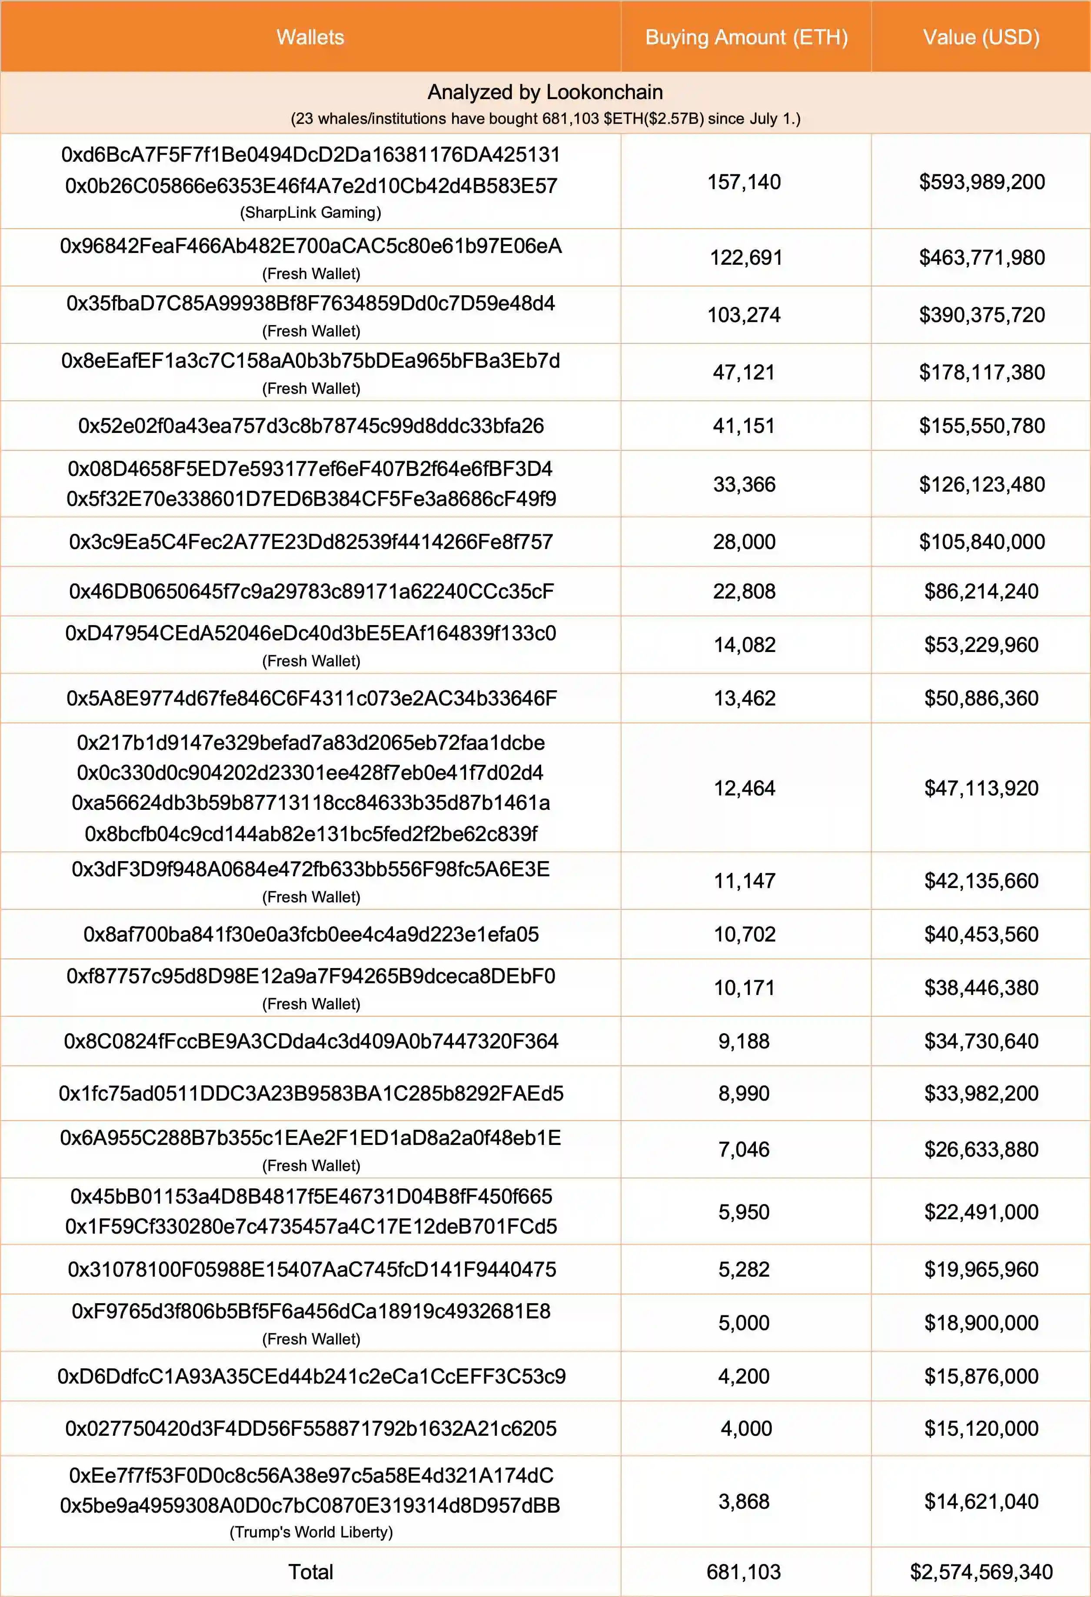Click wallet address starting with 0x217b1d91
1091x1597 pixels.
(310, 743)
